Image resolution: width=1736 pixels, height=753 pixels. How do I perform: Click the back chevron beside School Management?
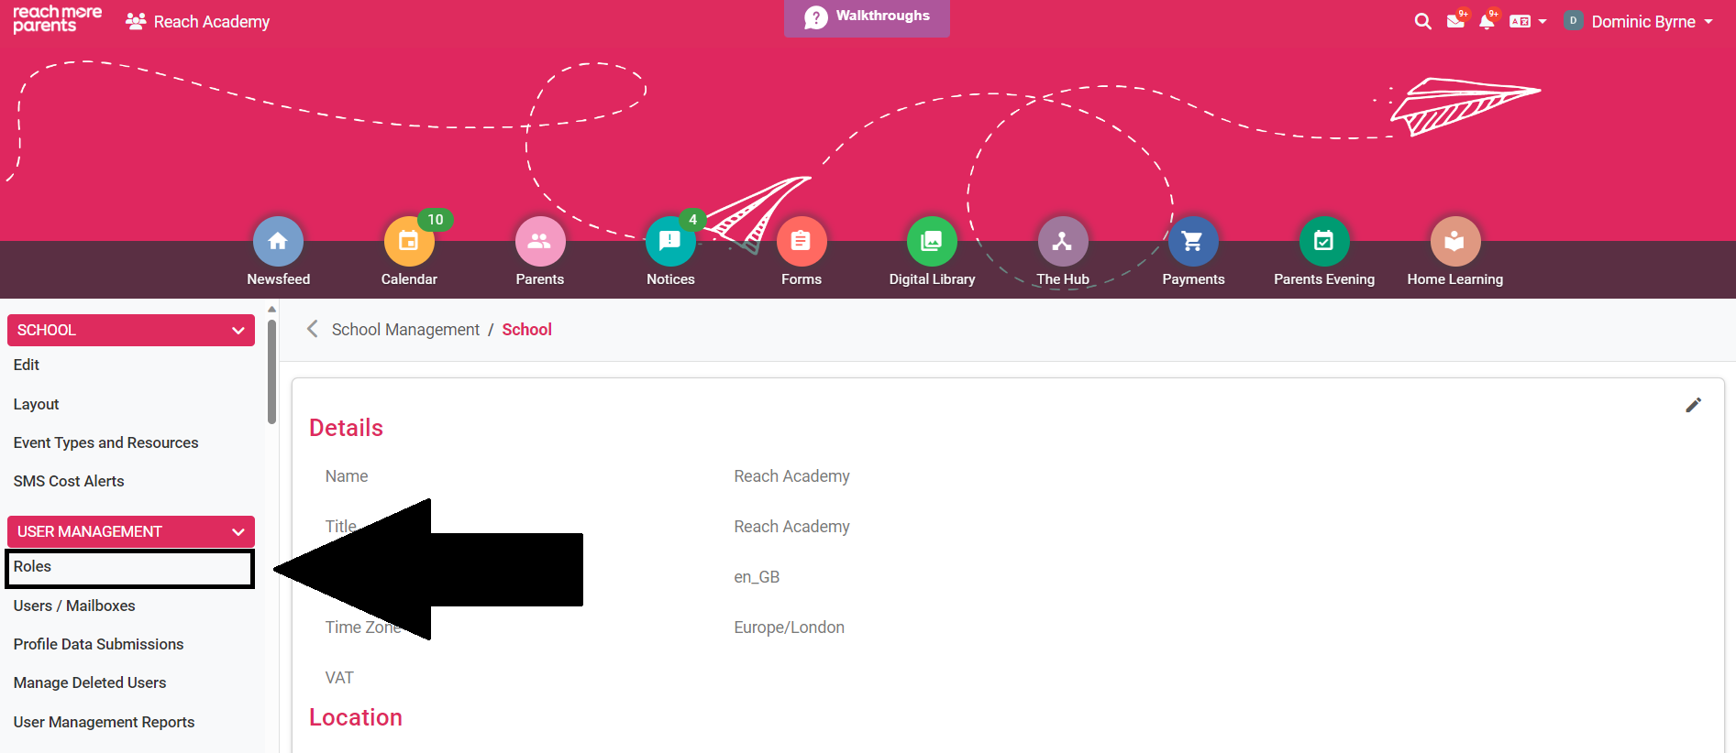click(x=313, y=329)
